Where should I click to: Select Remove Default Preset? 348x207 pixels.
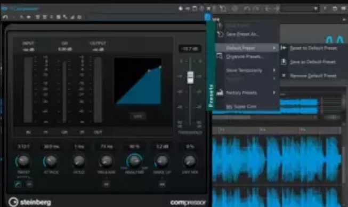(x=313, y=76)
